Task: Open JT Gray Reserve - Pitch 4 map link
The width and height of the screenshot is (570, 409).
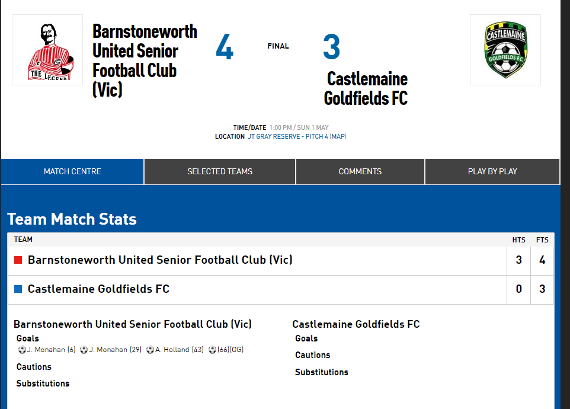Action: click(x=297, y=137)
